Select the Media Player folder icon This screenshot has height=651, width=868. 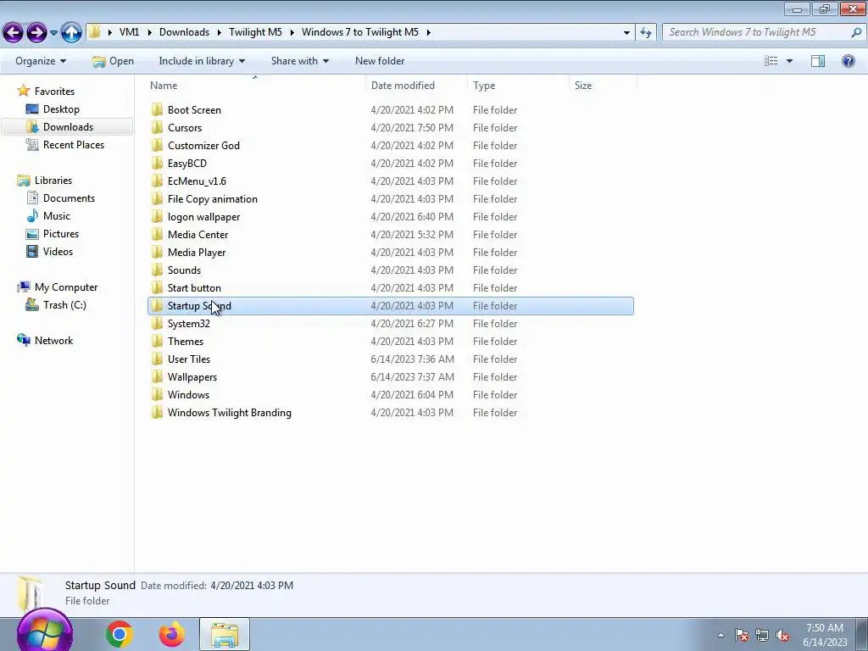click(x=157, y=252)
